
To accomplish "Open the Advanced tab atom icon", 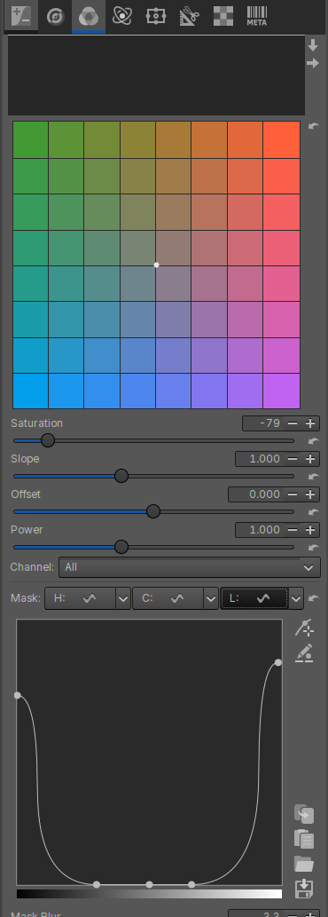I will pos(122,16).
